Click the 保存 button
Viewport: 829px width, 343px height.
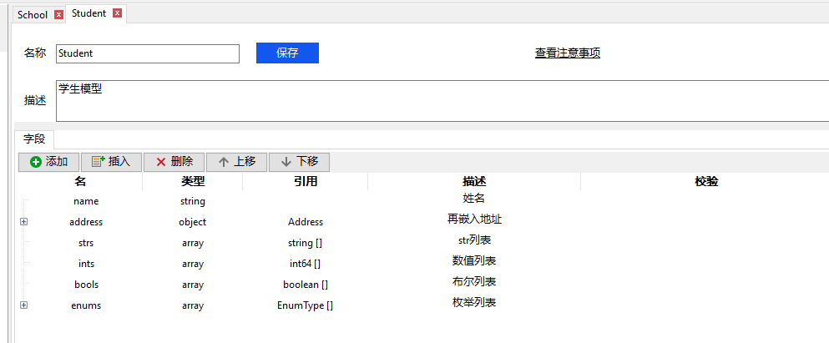288,53
